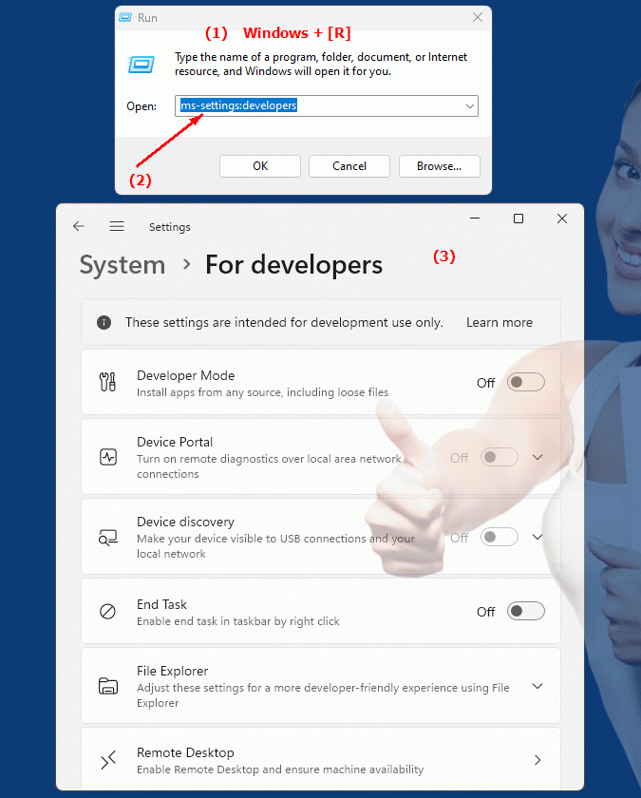This screenshot has width=641, height=798.
Task: Click the large Run program icon
Action: tap(141, 65)
